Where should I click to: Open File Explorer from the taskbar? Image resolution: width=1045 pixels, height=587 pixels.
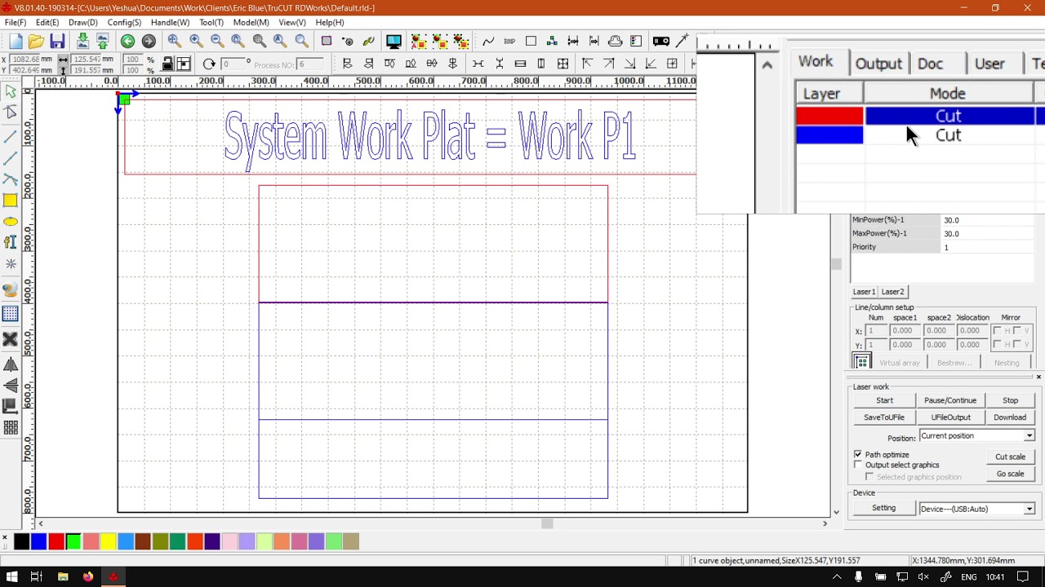click(63, 577)
